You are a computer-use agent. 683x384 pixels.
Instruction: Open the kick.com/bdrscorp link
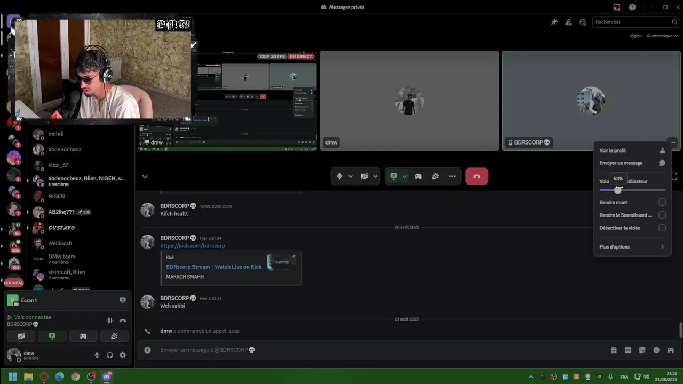coord(193,246)
